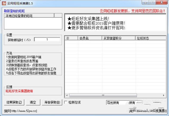Minimize the 云网旺旺采集器 window
Image resolution: width=169 pixels, height=116 pixels.
tap(145, 3)
